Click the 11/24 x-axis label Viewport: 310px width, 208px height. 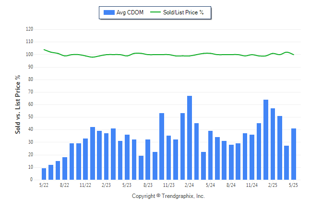pyautogui.click(x=252, y=185)
